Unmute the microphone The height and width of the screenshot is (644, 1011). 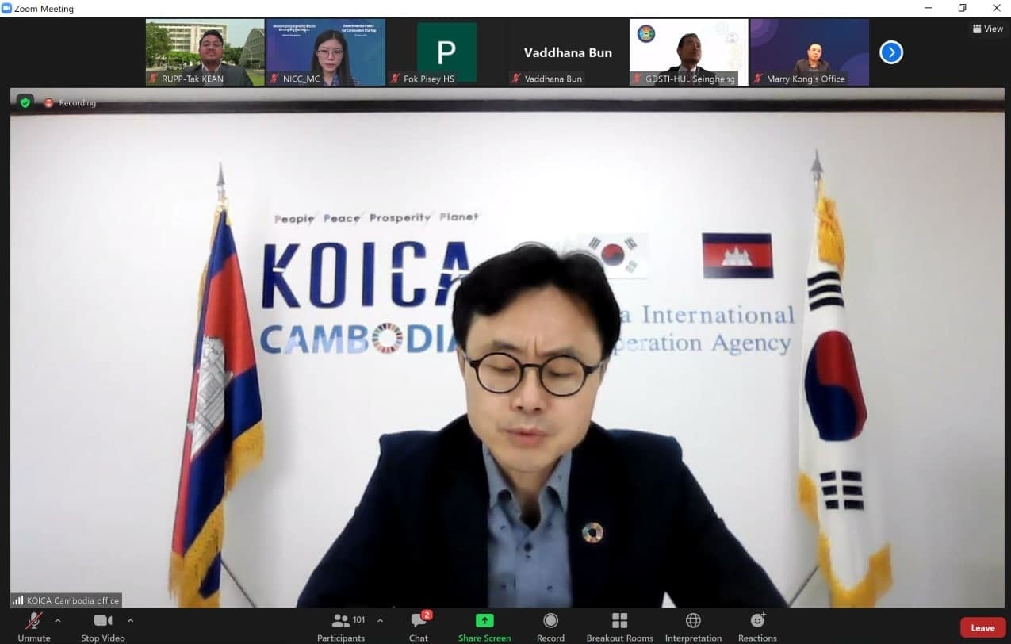pos(34,627)
